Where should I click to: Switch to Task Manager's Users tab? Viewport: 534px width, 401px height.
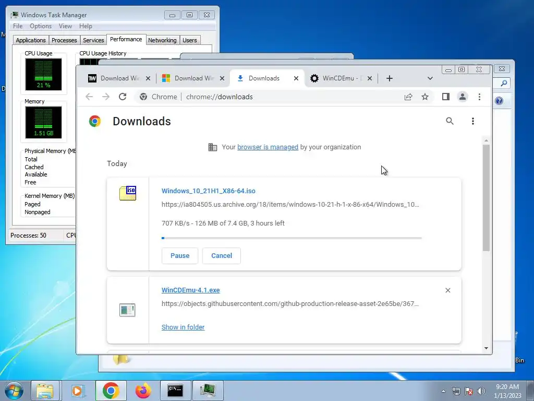point(189,40)
